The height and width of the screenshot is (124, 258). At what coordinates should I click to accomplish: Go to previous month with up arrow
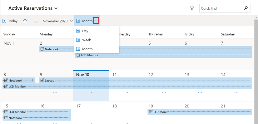[25, 21]
